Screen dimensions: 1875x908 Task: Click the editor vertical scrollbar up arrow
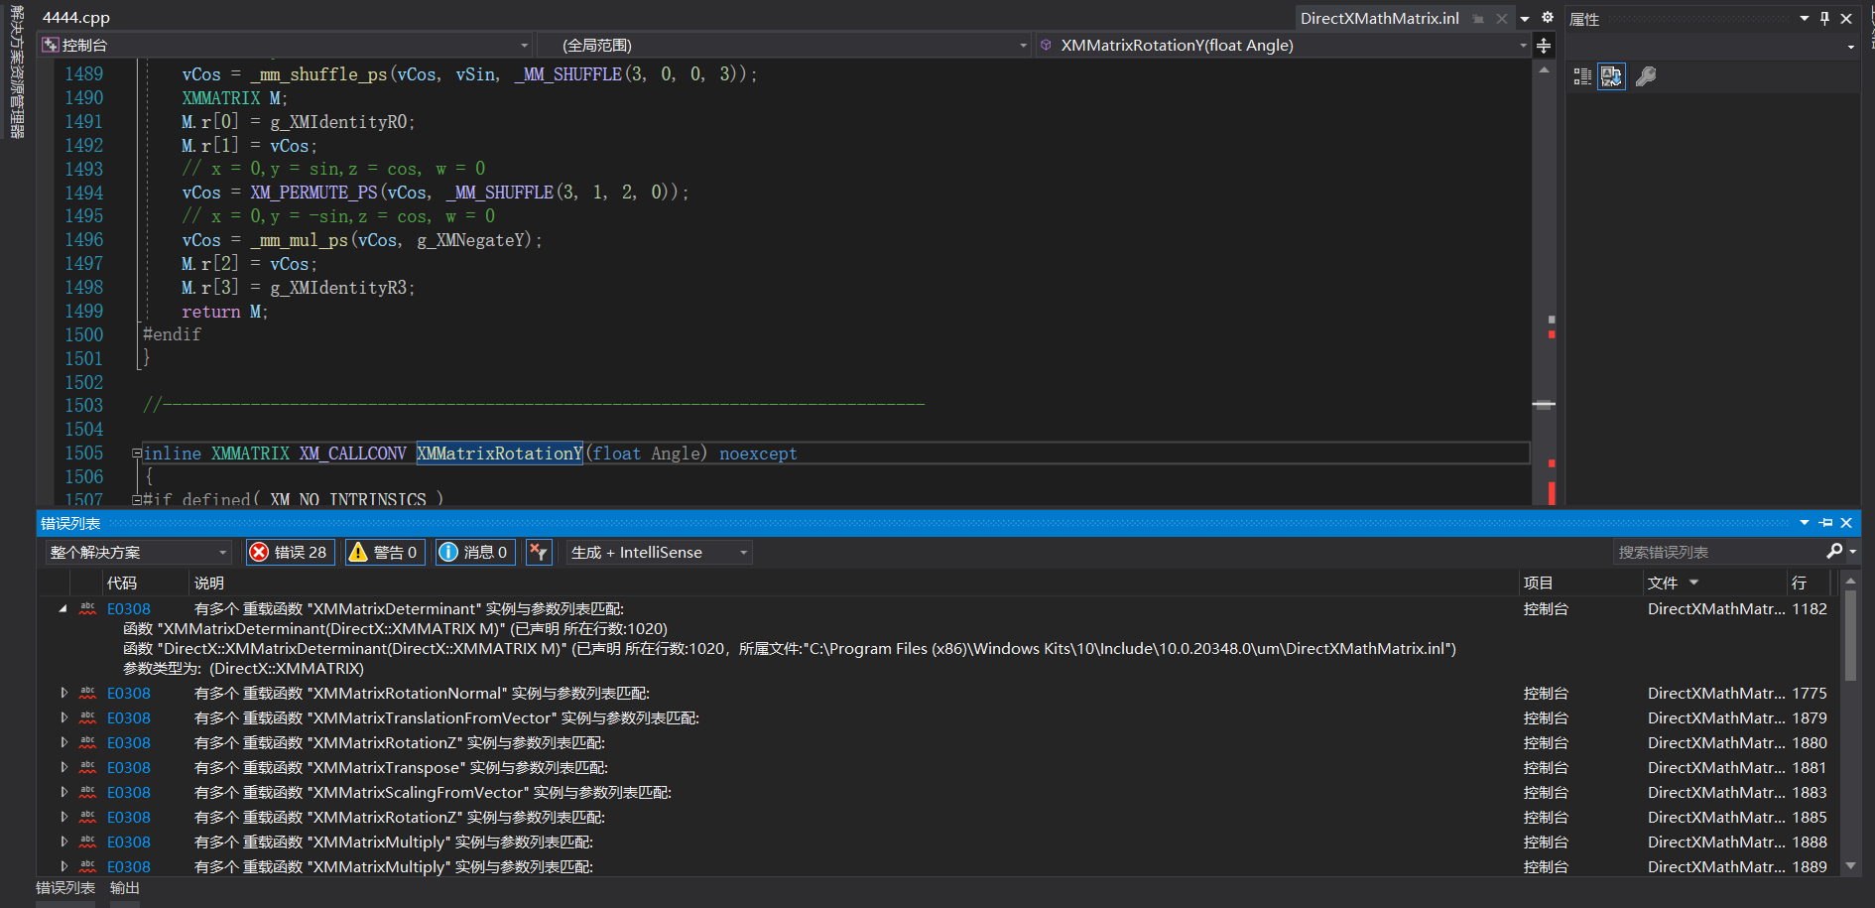point(1544,70)
